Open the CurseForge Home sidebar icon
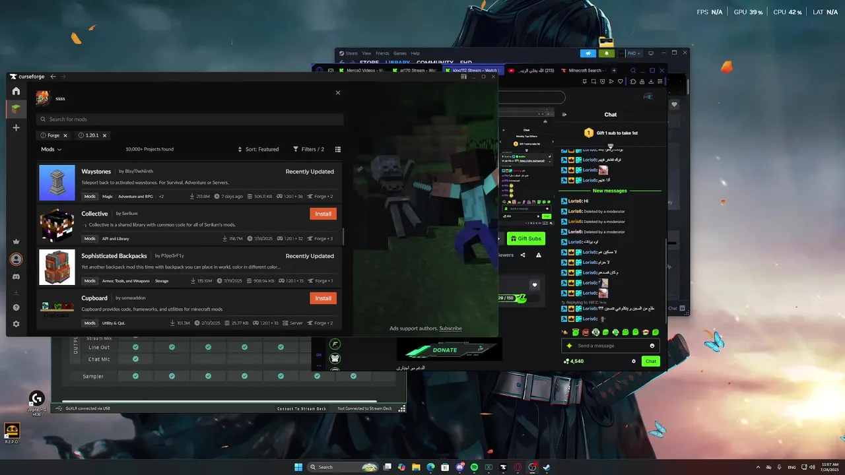 coord(16,91)
